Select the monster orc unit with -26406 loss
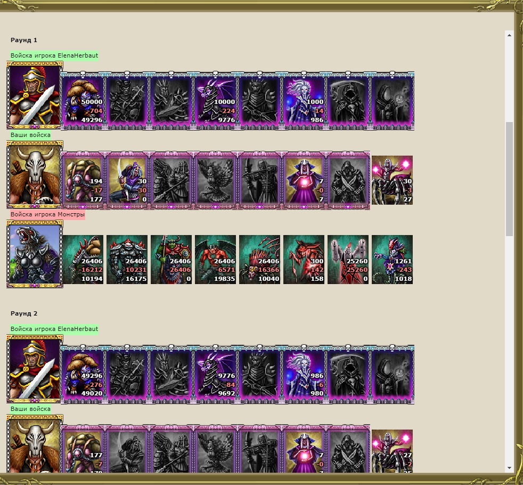This screenshot has height=485, width=523. click(171, 260)
